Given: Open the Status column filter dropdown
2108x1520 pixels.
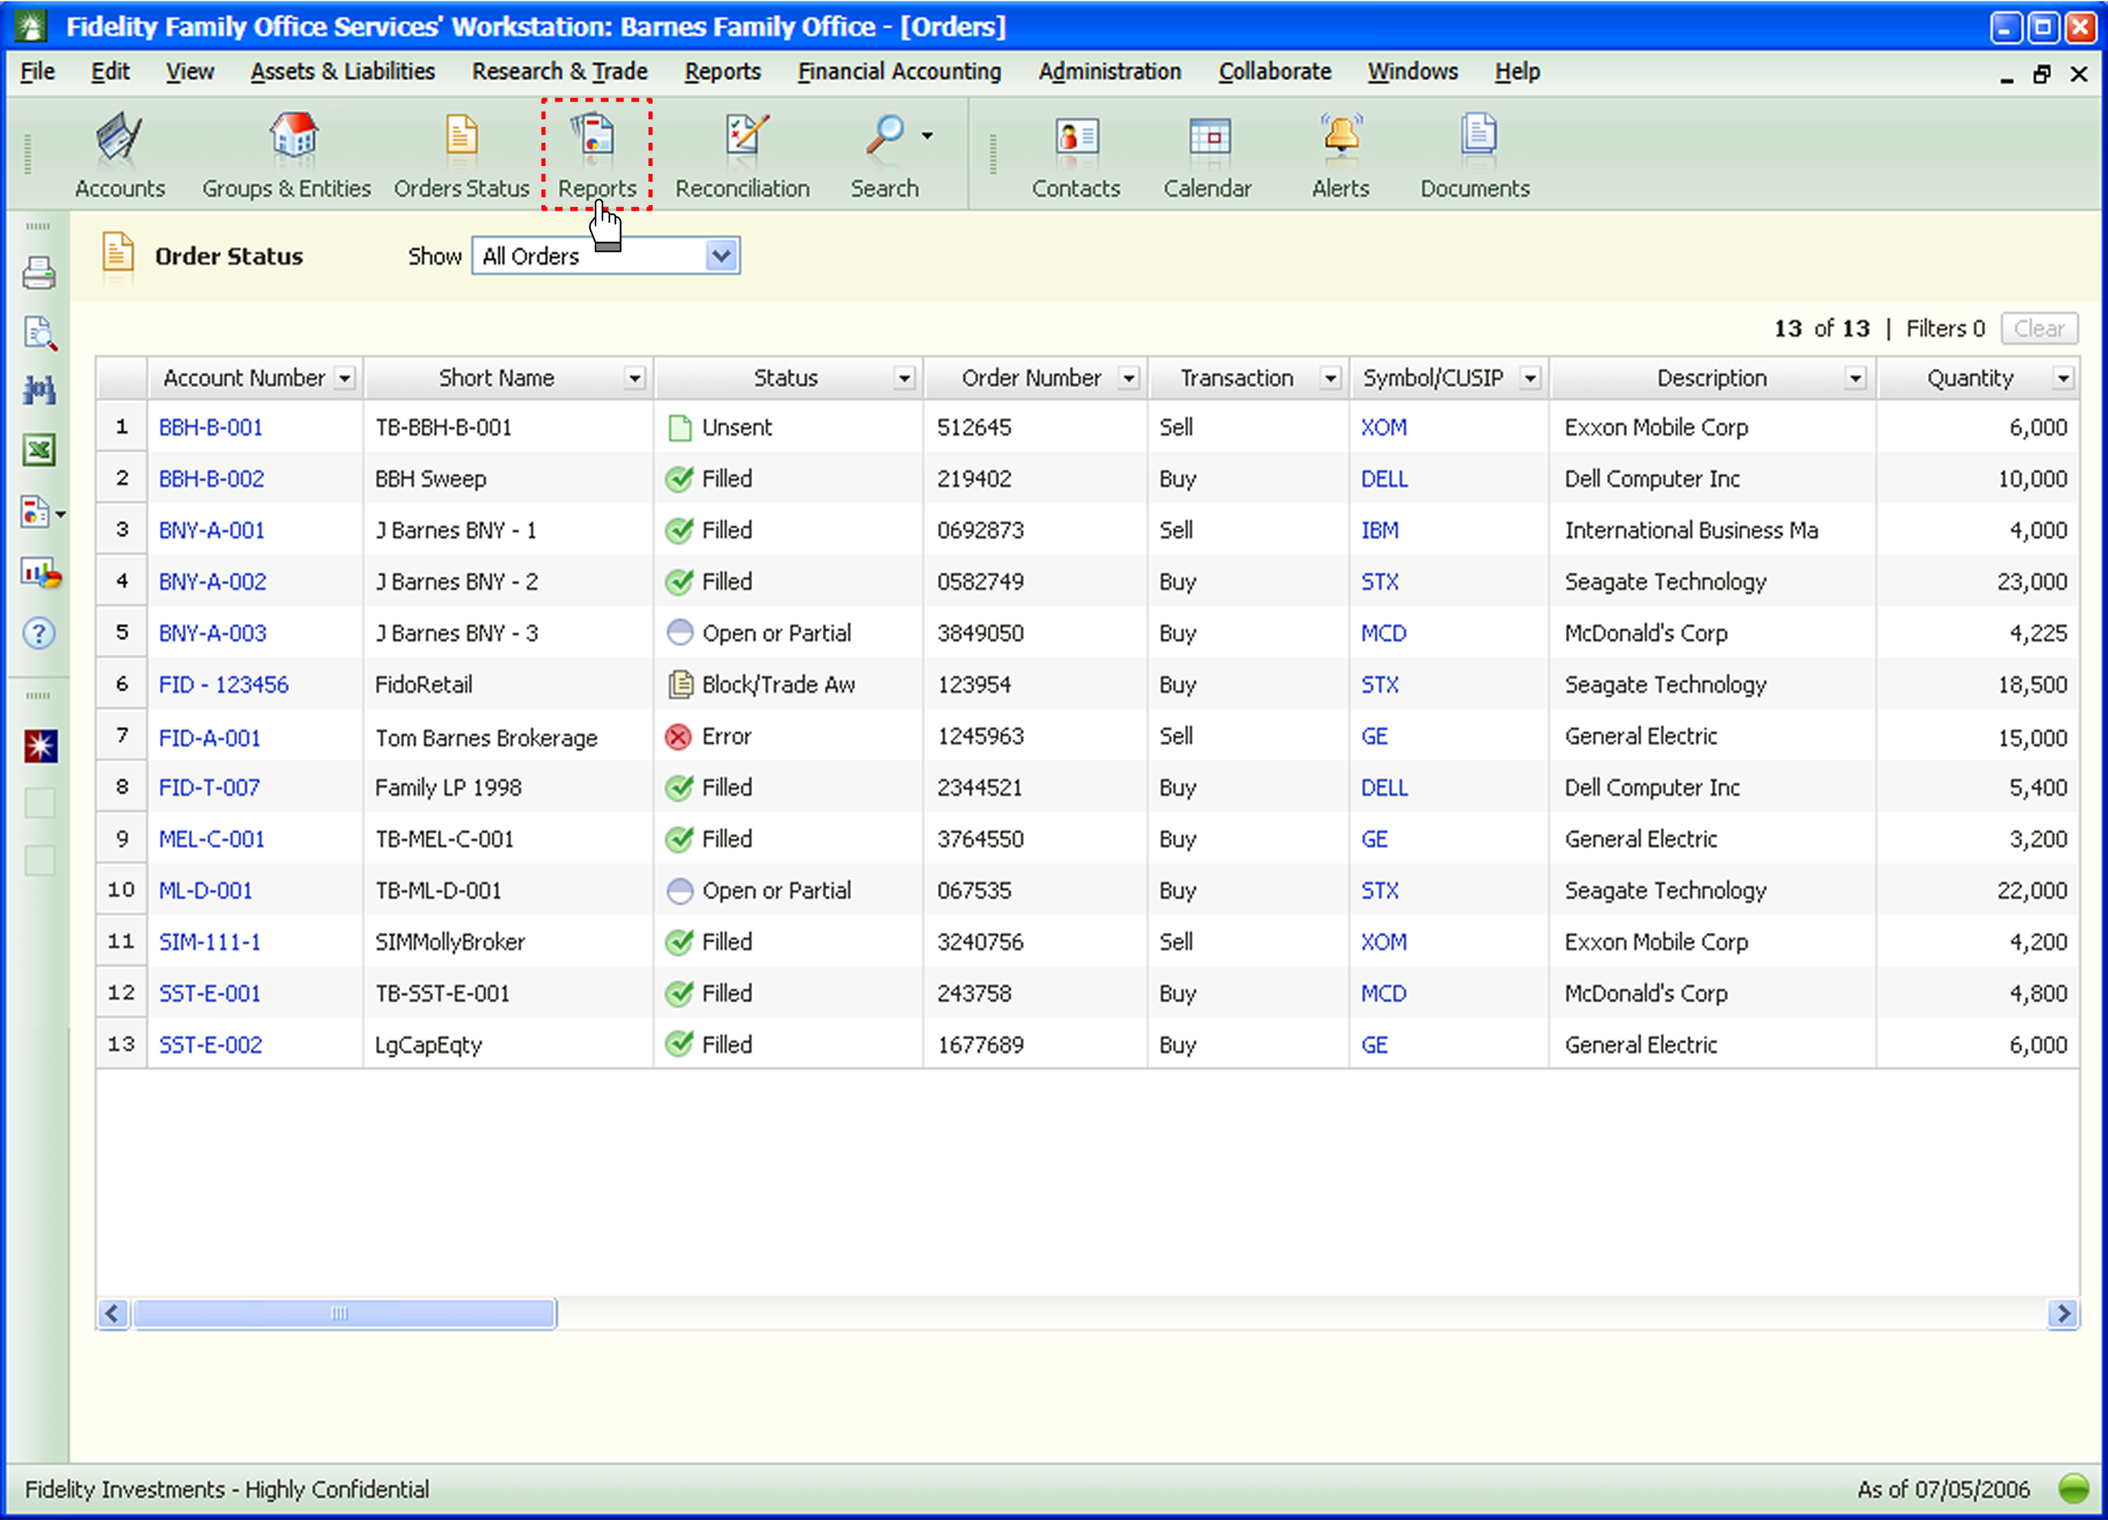Looking at the screenshot, I should pyautogui.click(x=904, y=378).
